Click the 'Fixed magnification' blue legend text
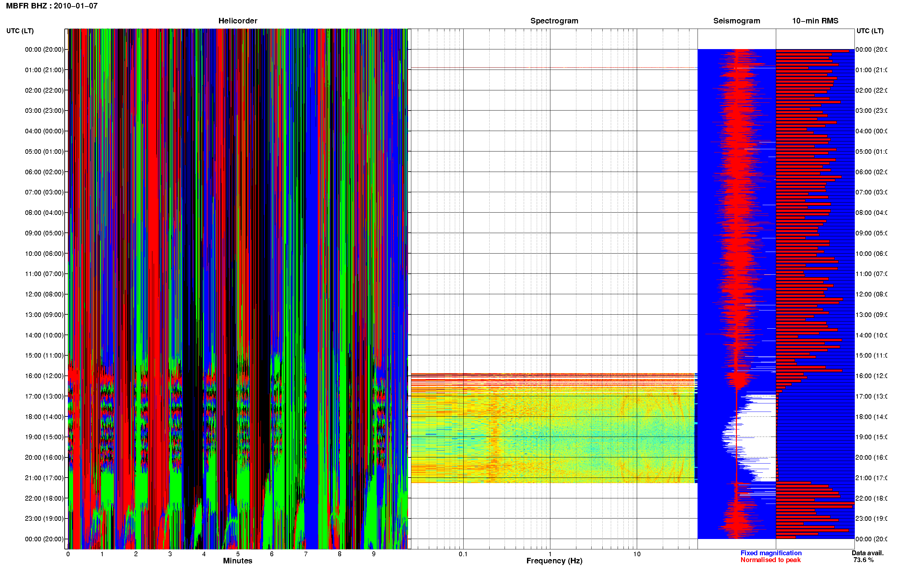Image resolution: width=924 pixels, height=578 pixels. pos(771,553)
